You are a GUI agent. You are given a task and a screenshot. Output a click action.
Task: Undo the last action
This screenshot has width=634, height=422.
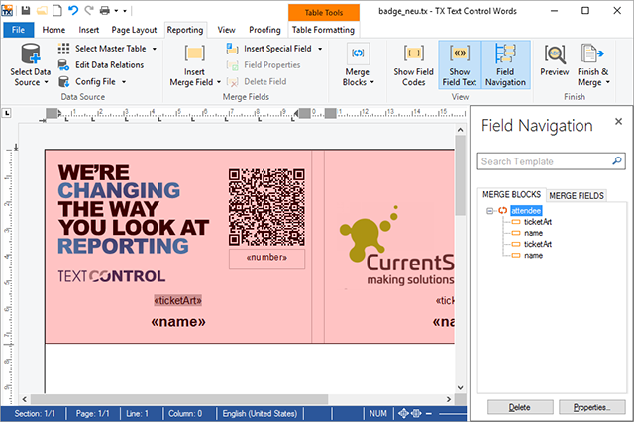[x=73, y=10]
